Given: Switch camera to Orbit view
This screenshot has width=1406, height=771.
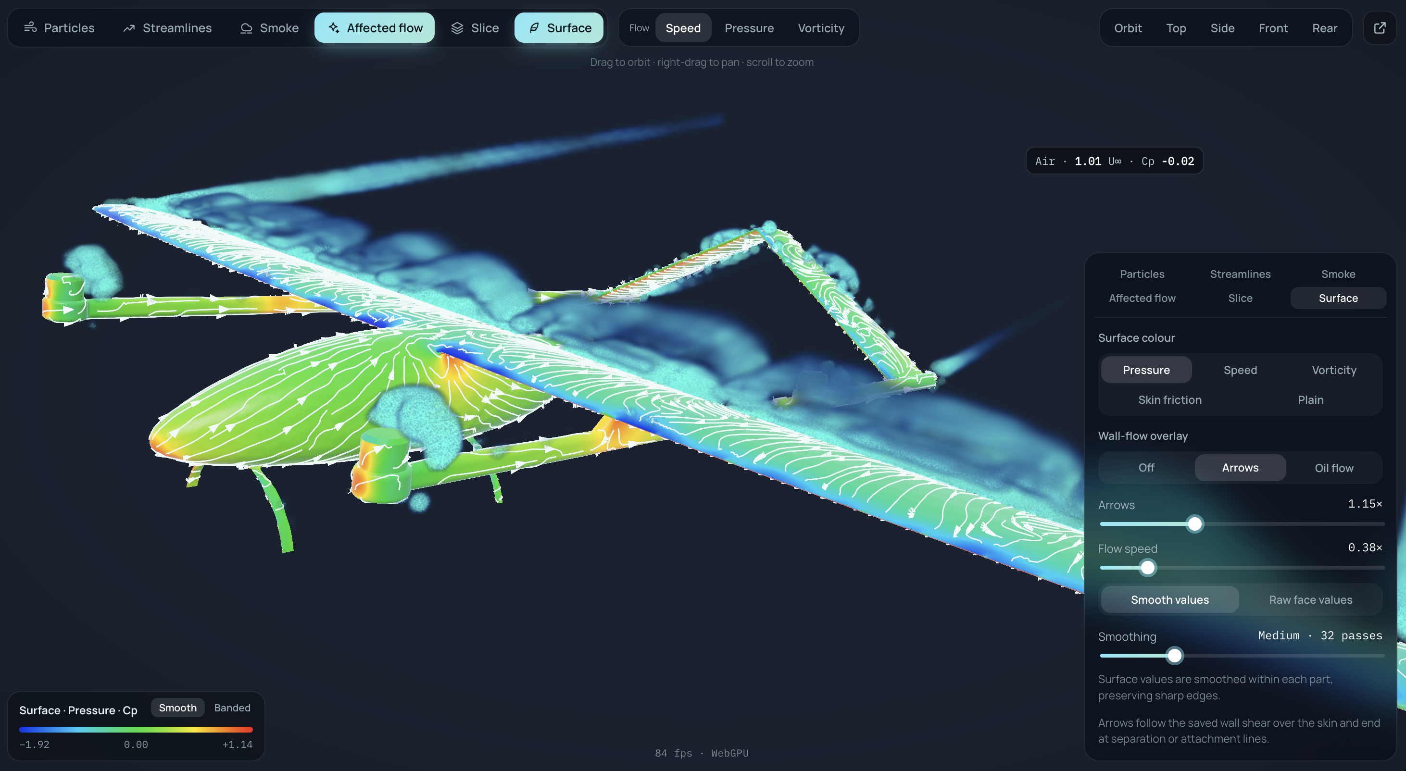Looking at the screenshot, I should pos(1128,28).
